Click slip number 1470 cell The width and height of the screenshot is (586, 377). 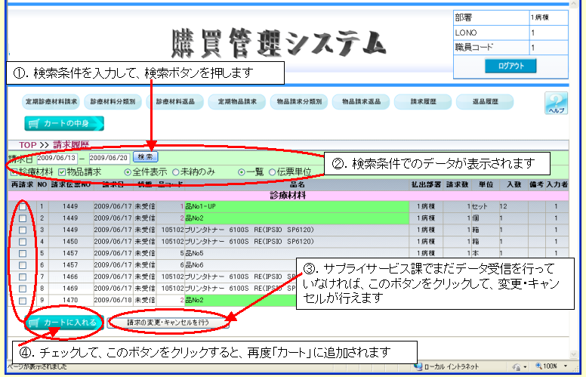(70, 300)
